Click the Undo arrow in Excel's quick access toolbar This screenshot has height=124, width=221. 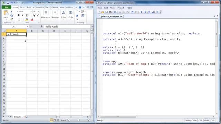coord(12,3)
